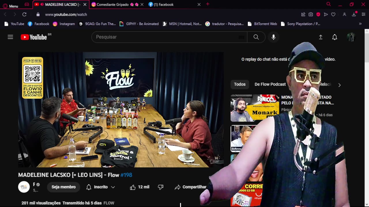Like the video showing 12 mil
The height and width of the screenshot is (207, 369).
point(140,187)
